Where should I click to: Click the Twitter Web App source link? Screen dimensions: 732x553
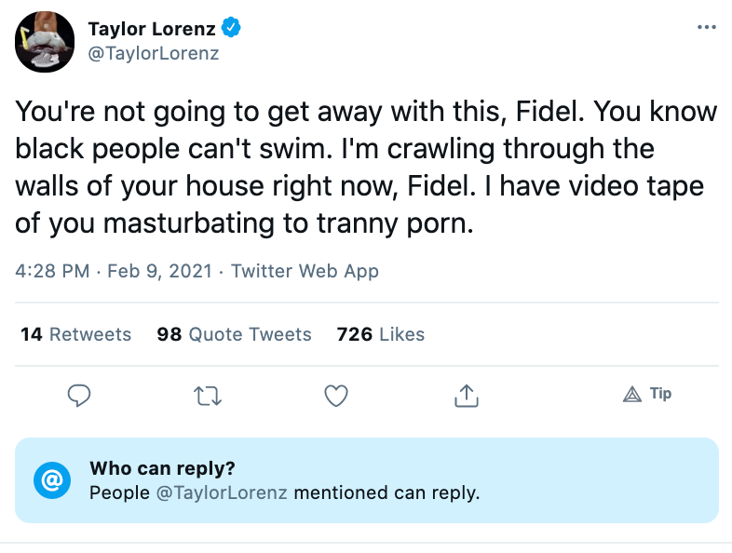305,272
